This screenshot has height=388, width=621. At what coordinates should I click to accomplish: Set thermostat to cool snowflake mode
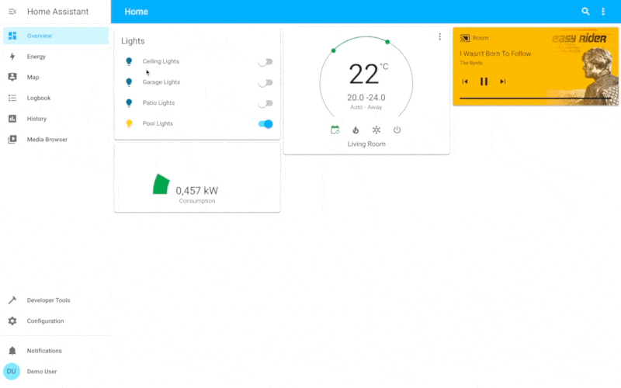pos(376,130)
